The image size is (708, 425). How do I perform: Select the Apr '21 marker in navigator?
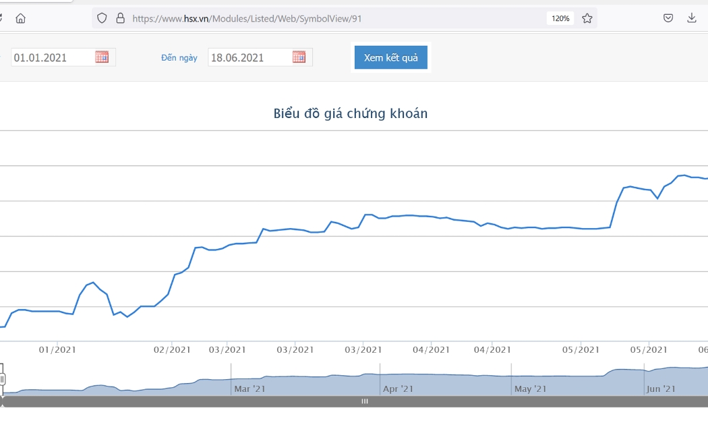pyautogui.click(x=398, y=389)
